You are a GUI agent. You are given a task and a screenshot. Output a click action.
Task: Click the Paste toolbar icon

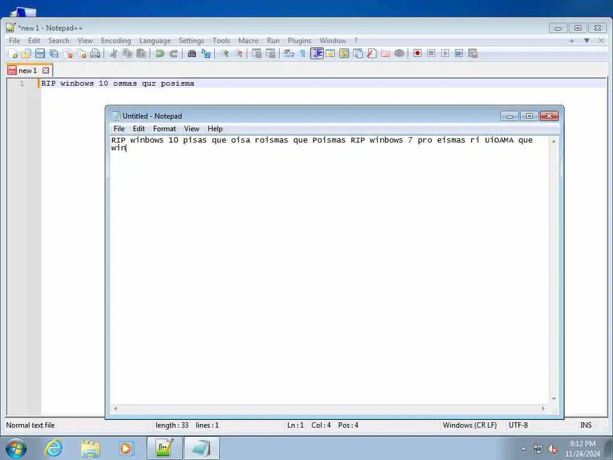(141, 53)
